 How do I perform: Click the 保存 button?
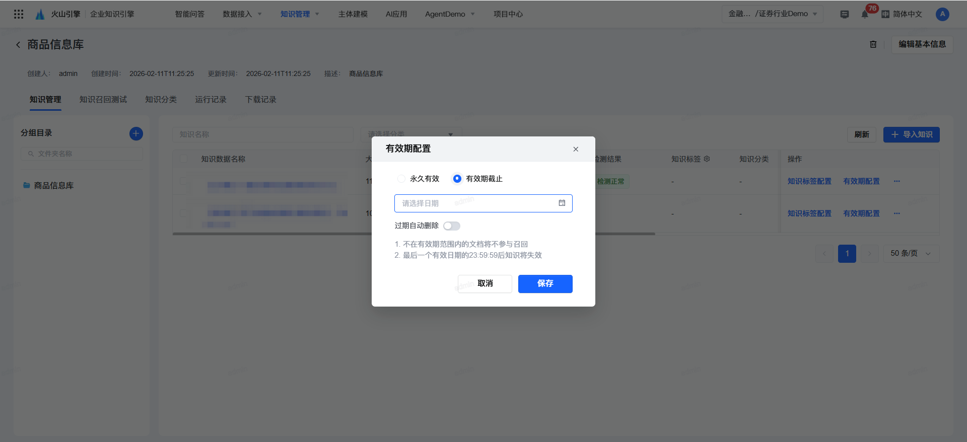click(x=545, y=283)
